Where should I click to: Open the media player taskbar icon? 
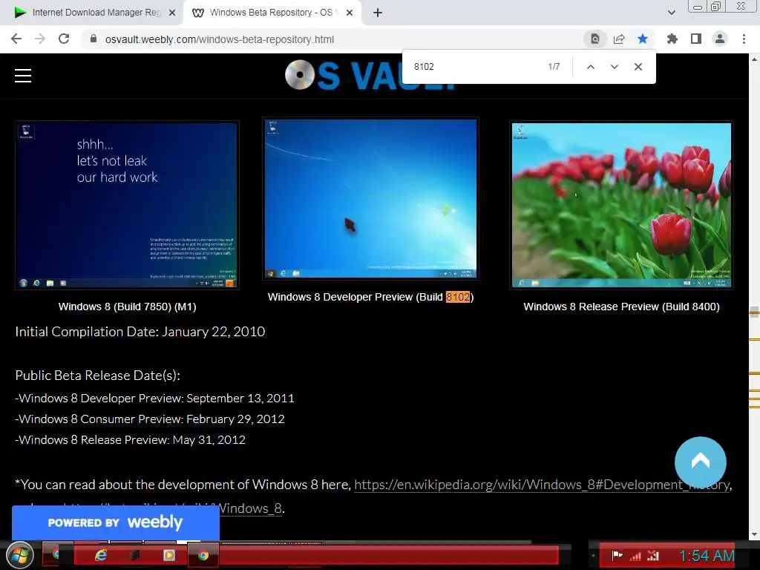(168, 555)
